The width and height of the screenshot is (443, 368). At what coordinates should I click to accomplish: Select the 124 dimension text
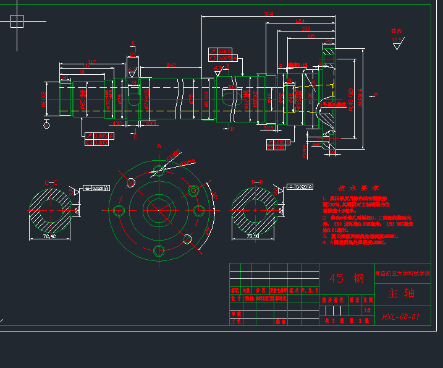pos(300,21)
